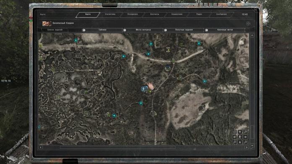
Task: Select the blue stalker marker on map
Action: (x=143, y=89)
